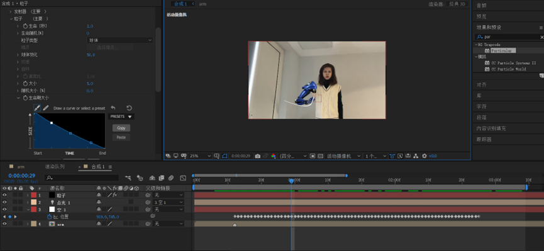Open the 活动摄像机 3D view dropdown
This screenshot has width=544, height=251.
(343, 156)
